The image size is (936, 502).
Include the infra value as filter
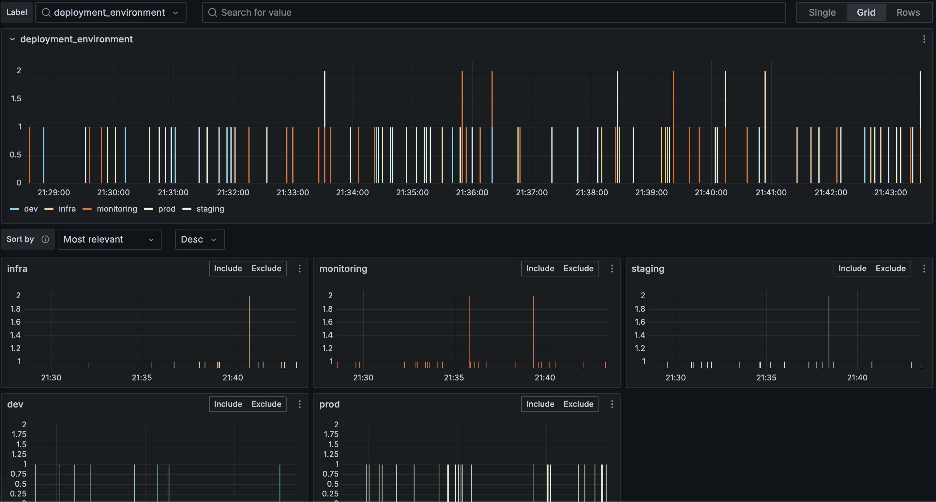(x=228, y=268)
